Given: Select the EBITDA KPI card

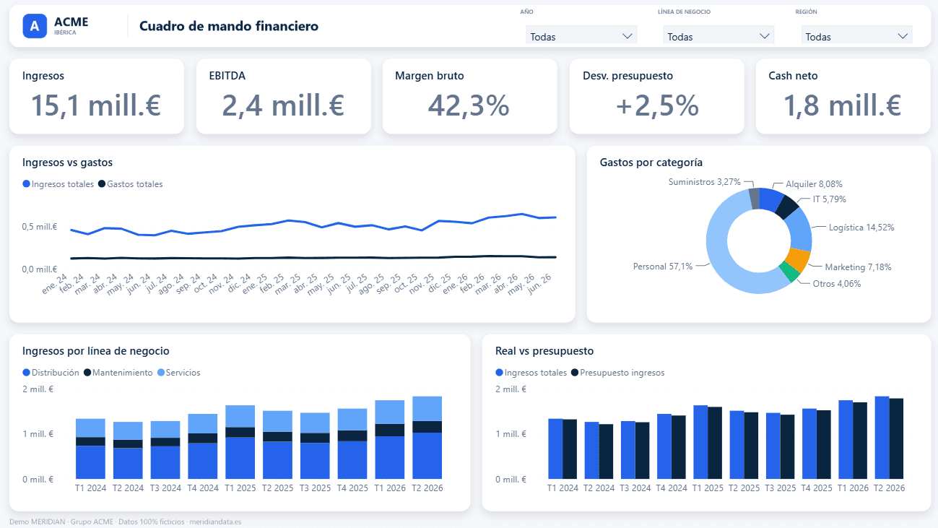Looking at the screenshot, I should tap(283, 96).
